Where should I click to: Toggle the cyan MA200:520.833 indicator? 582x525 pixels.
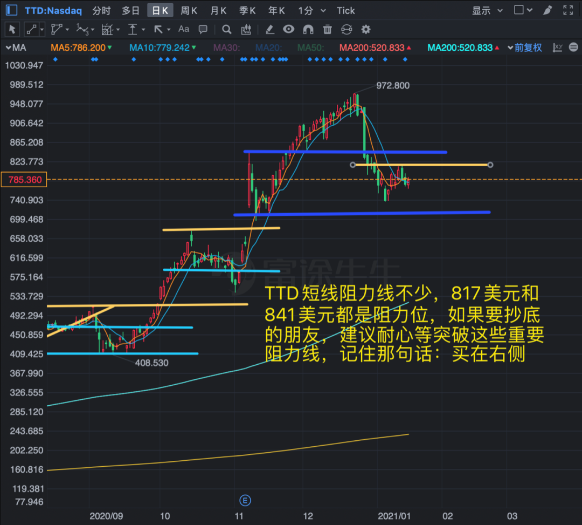463,47
